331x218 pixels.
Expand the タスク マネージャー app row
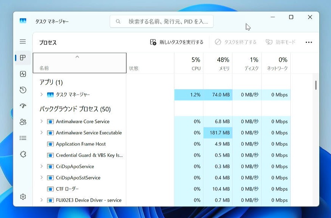41,95
